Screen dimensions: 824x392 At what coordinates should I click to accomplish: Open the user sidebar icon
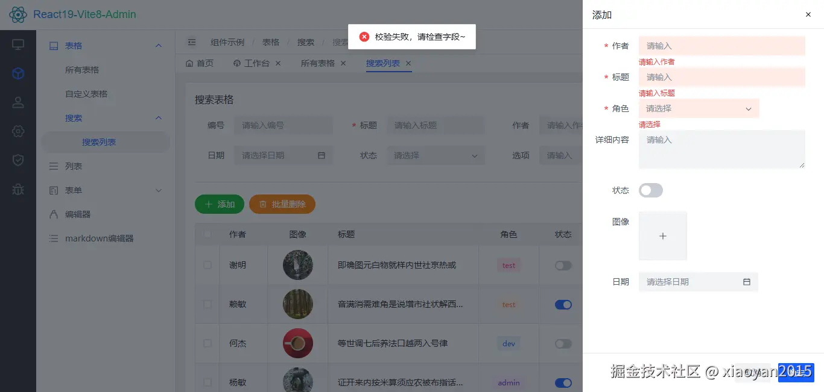(x=18, y=102)
